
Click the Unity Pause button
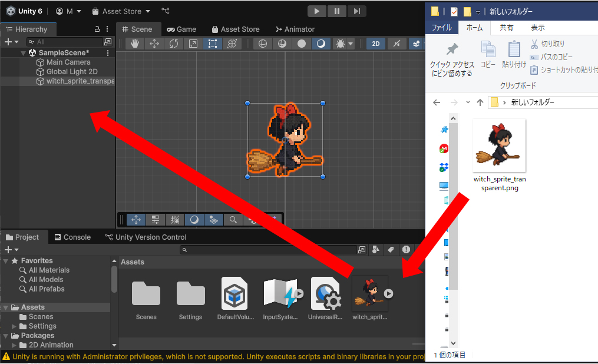[x=337, y=11]
